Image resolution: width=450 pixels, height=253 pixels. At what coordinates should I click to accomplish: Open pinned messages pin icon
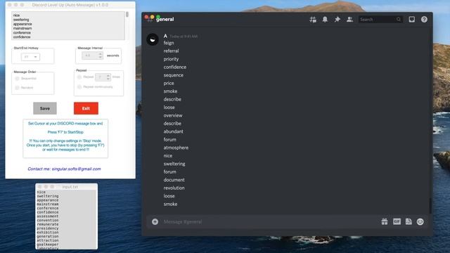click(337, 20)
